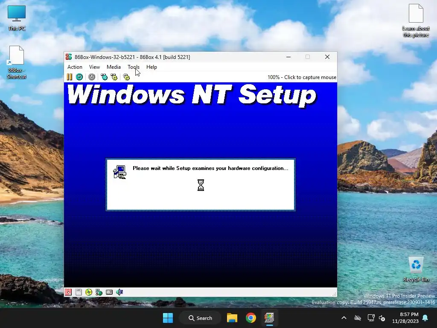Select 'Learn about this picture' desktop icon
This screenshot has width=437, height=328.
(x=416, y=20)
